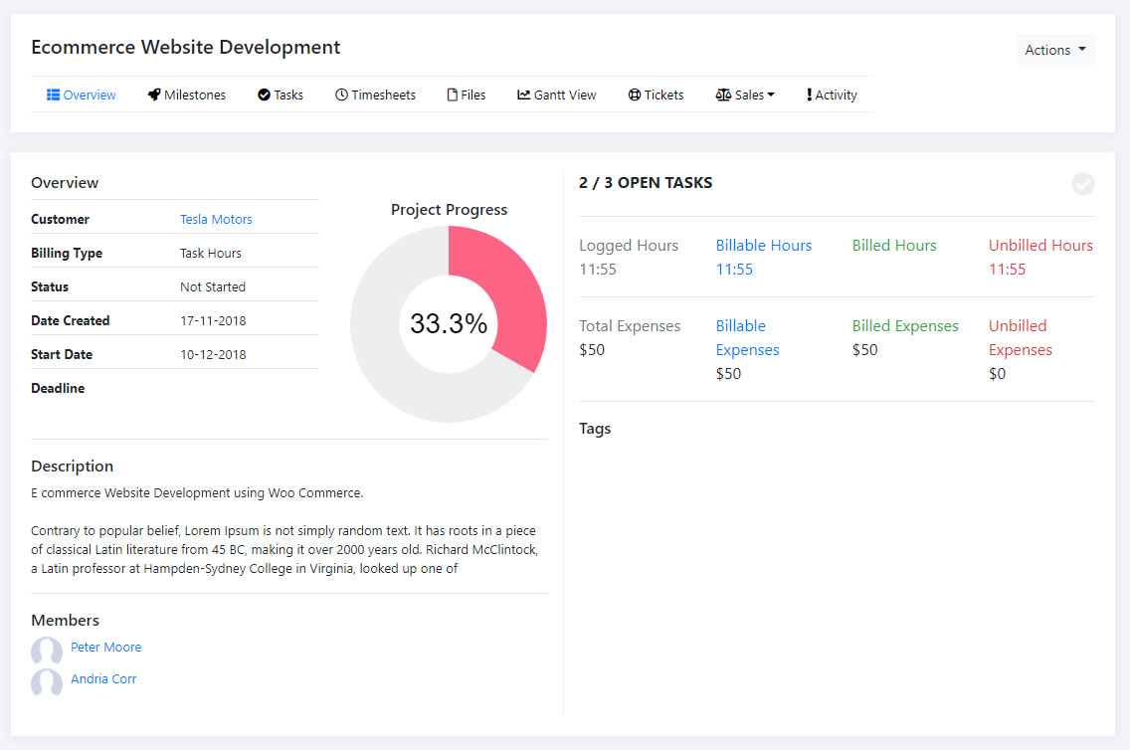Image resolution: width=1130 pixels, height=750 pixels.
Task: Click the Milestones rocket icon
Action: click(154, 95)
